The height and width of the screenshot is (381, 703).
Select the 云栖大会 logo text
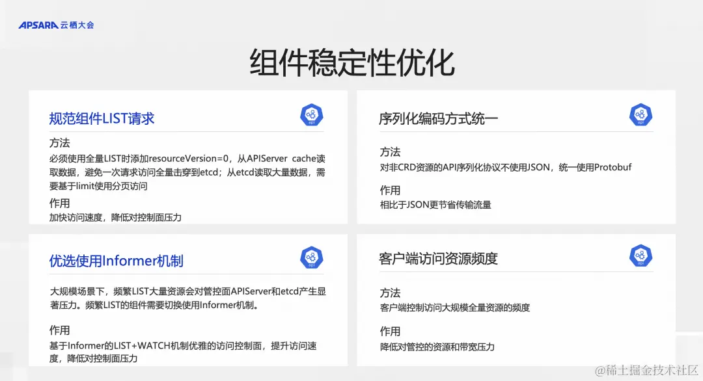coord(78,25)
